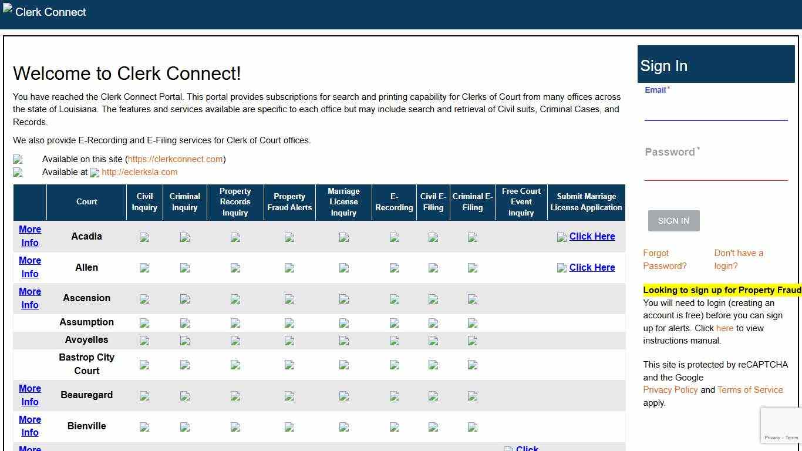Viewport: 802px width, 451px height.
Task: Click the Don't have a login link
Action: pos(739,260)
